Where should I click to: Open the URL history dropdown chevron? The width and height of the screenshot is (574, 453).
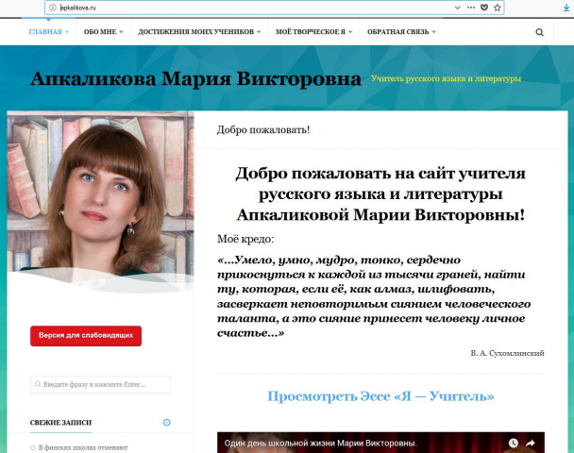[457, 8]
